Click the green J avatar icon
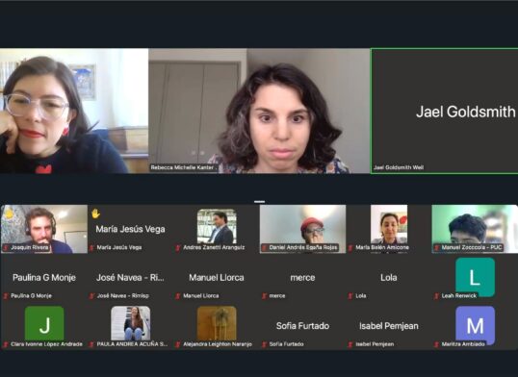518x377 pixels. pyautogui.click(x=44, y=323)
